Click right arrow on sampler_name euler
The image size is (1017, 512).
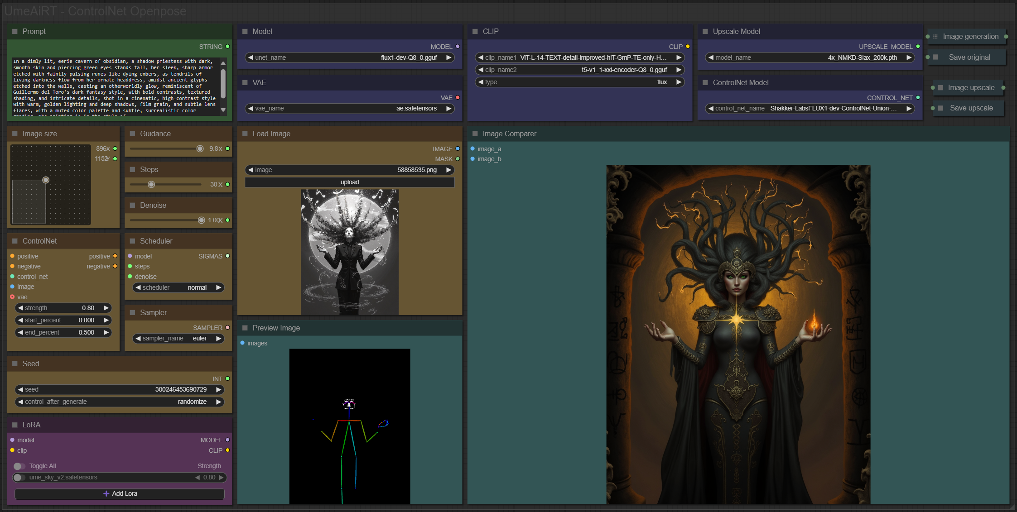[x=218, y=339]
